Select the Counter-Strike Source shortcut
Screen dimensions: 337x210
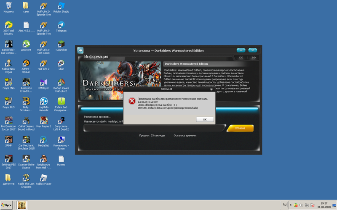(x=26, y=162)
